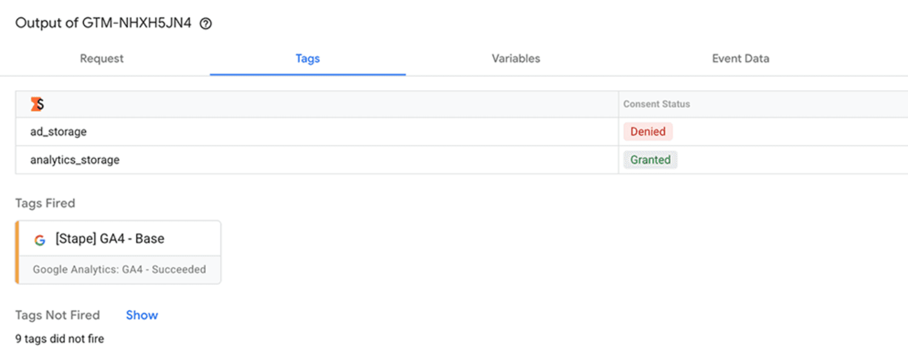Viewport: 908px width, 364px height.
Task: Select the Tags tab
Action: [x=308, y=58]
